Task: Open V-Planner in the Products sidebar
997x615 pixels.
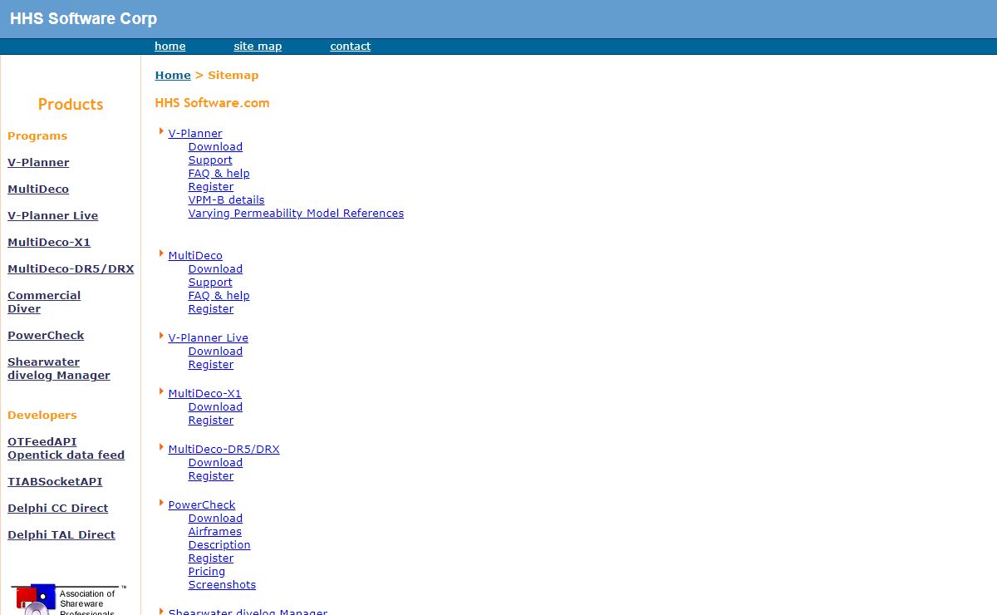Action: (38, 162)
